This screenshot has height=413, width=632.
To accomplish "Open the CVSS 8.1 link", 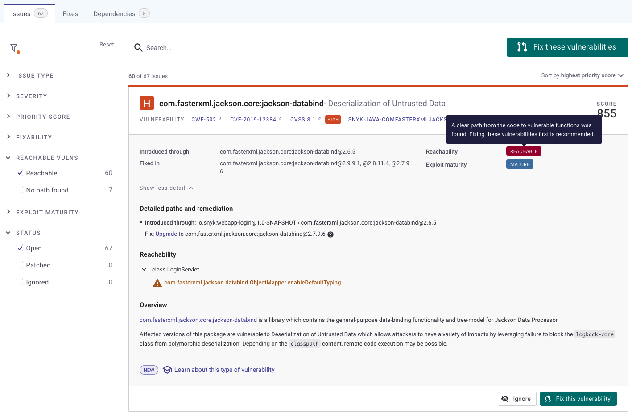I will 303,120.
